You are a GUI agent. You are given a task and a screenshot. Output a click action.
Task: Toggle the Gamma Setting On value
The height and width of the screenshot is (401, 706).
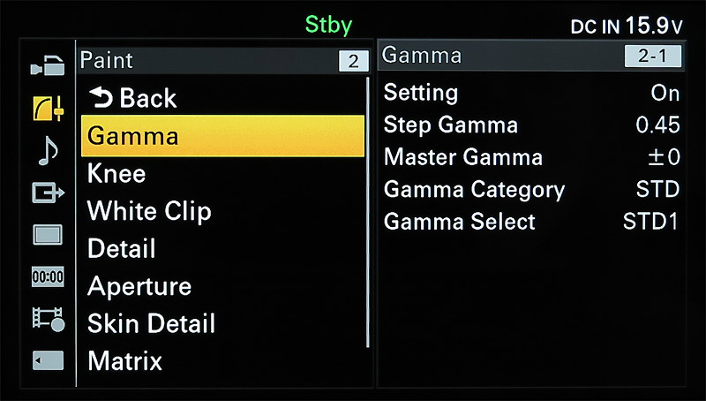coord(665,93)
